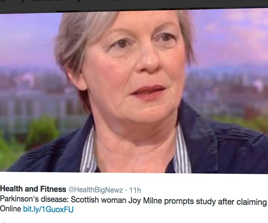Click the cut-off third action icon below the tweet
The width and height of the screenshot is (268, 223).
pos(90,223)
